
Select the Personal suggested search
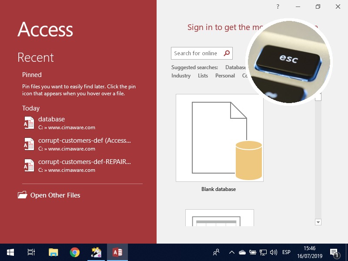click(225, 76)
